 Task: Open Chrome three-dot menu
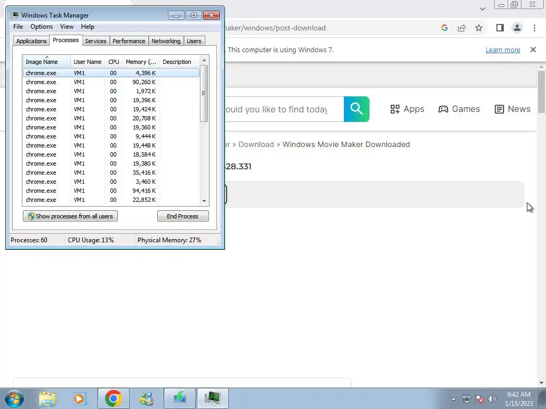pyautogui.click(x=534, y=28)
